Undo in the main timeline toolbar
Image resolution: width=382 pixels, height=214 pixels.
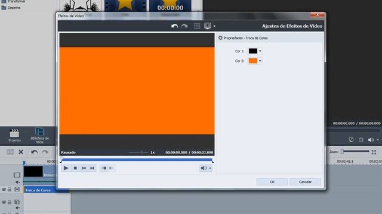click(35, 152)
